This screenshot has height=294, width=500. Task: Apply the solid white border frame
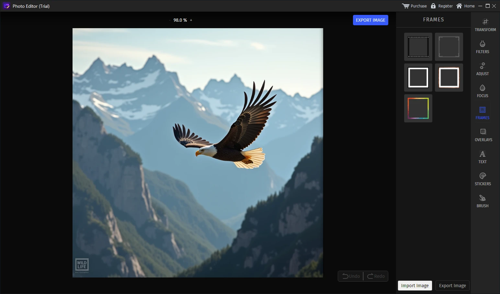[418, 77]
